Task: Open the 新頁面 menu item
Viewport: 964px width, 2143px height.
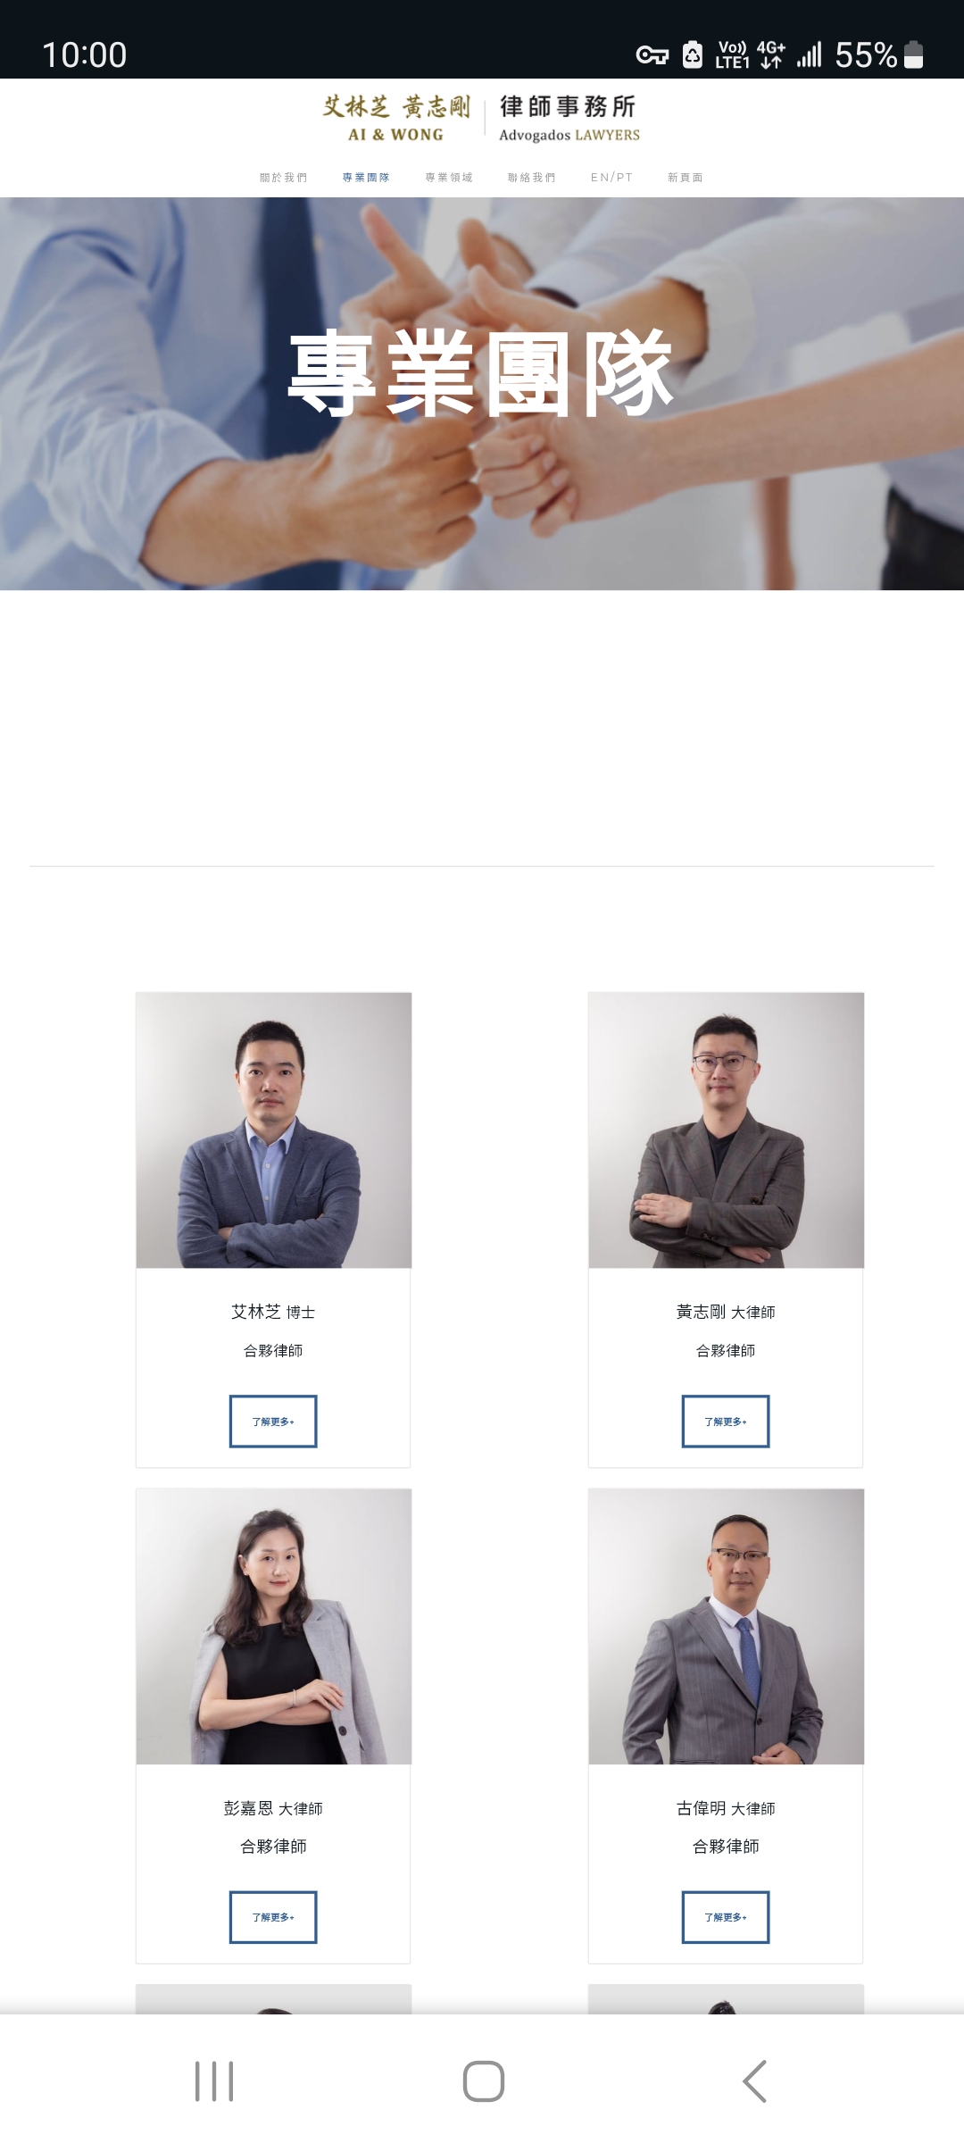Action: (686, 178)
